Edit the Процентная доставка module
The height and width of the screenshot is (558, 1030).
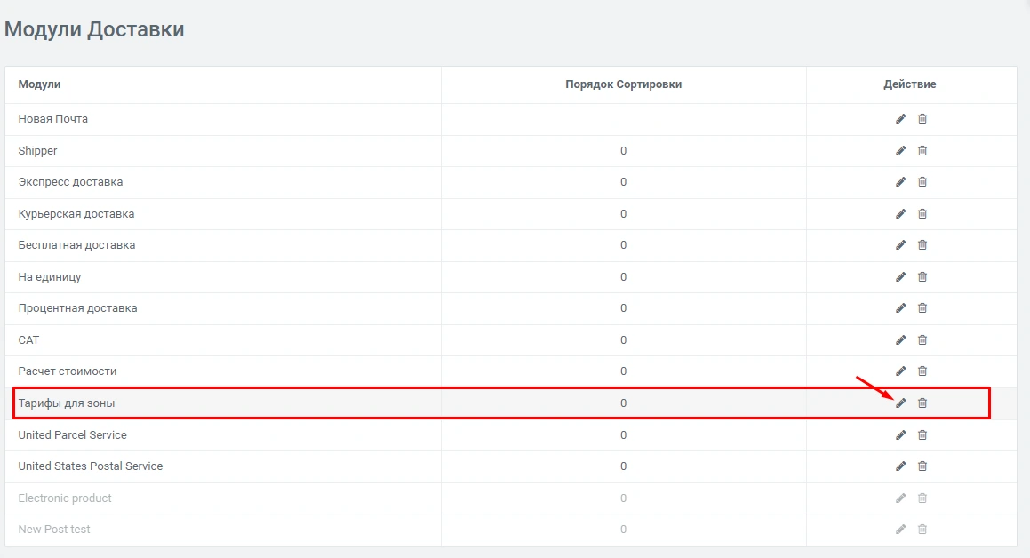point(900,308)
